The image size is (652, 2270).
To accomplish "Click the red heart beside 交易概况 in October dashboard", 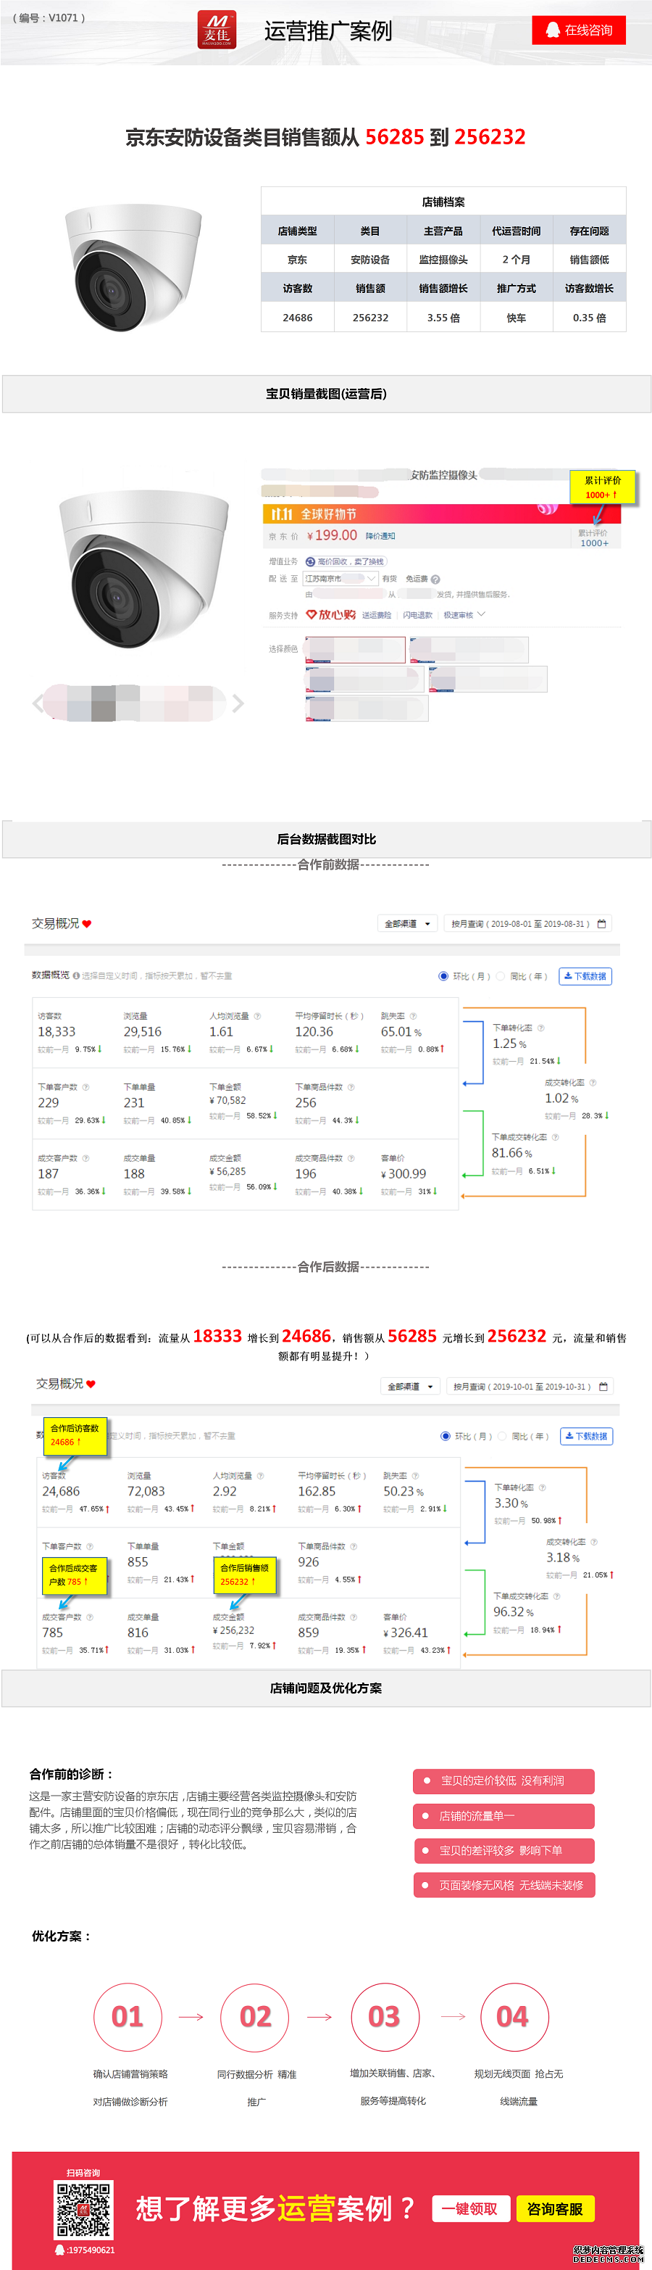I will click(91, 1384).
